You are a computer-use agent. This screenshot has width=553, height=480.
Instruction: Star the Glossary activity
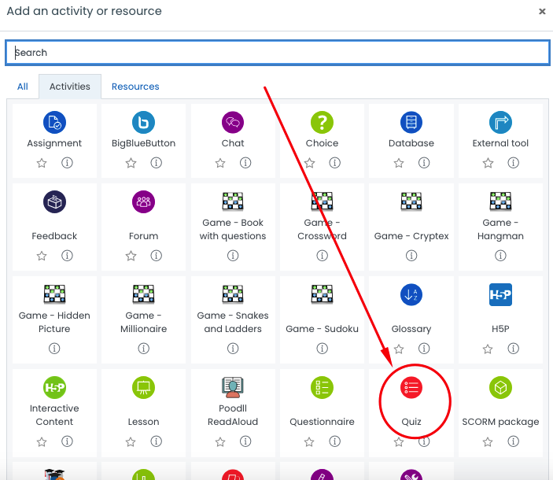(x=399, y=349)
